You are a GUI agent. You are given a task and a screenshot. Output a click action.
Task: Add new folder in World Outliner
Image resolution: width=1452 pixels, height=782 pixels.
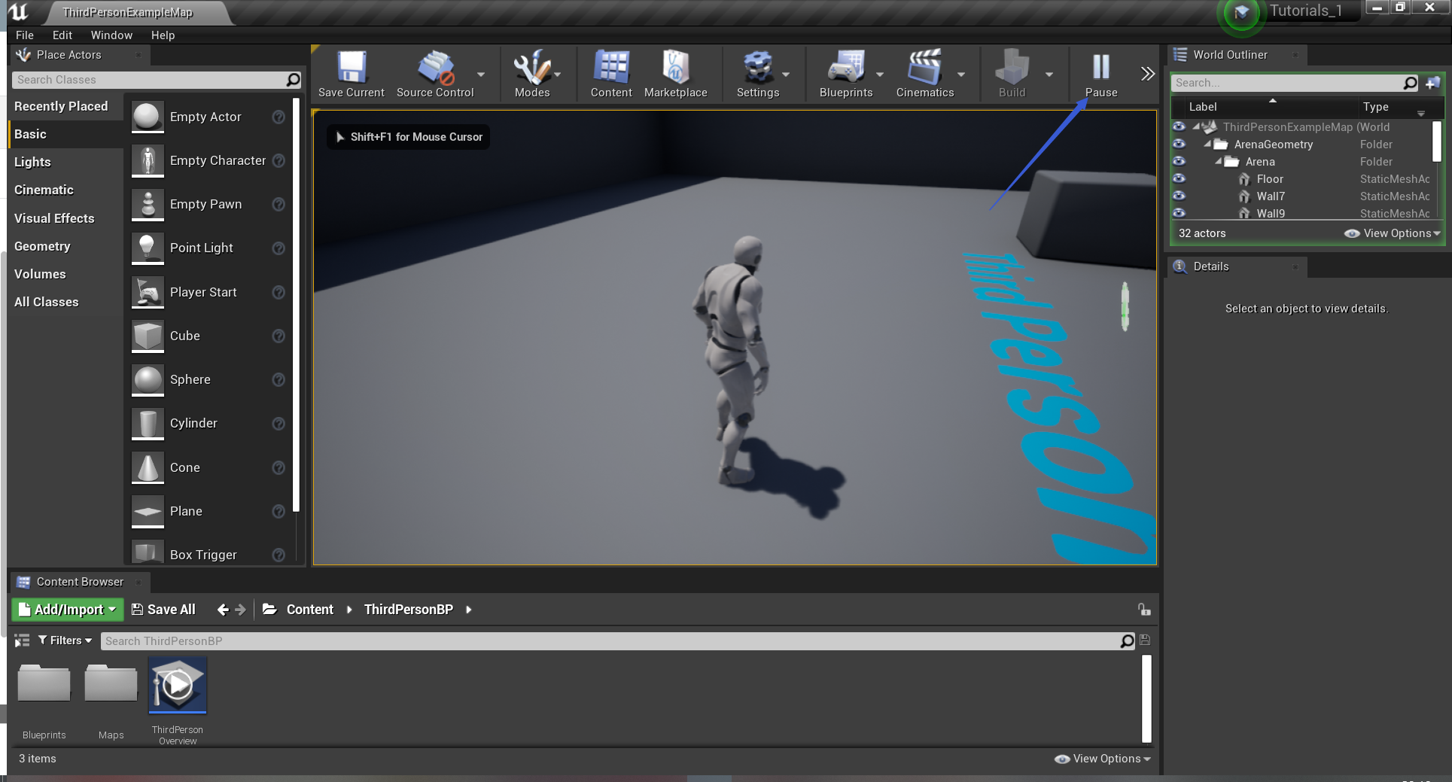[1432, 83]
